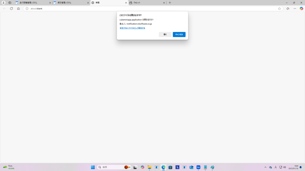Screen dimensions: 305x171
Task: Open the tab actions workspace icon
Action: pos(10,3)
